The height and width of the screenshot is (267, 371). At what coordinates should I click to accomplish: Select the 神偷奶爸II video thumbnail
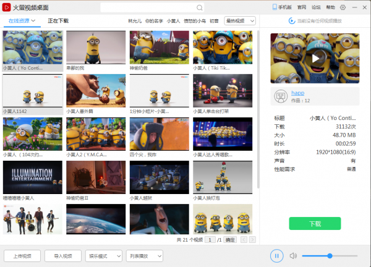click(x=96, y=177)
